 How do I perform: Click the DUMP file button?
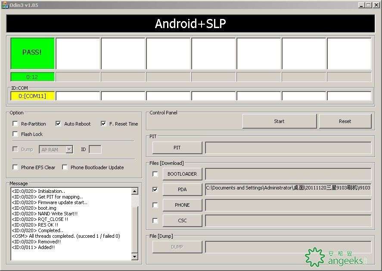177,247
